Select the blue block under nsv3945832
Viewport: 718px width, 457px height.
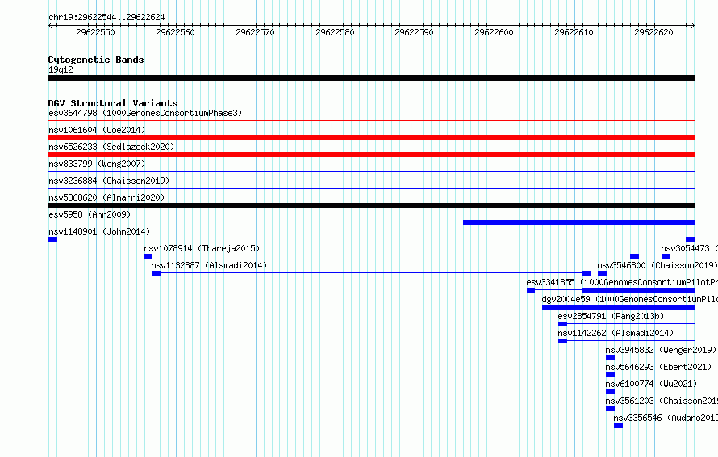pyautogui.click(x=610, y=358)
